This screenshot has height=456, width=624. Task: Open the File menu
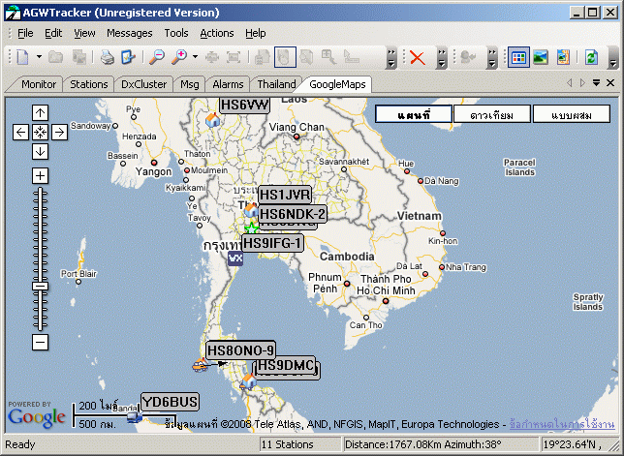(25, 33)
